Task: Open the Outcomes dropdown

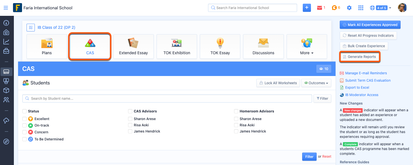Action: [316, 83]
